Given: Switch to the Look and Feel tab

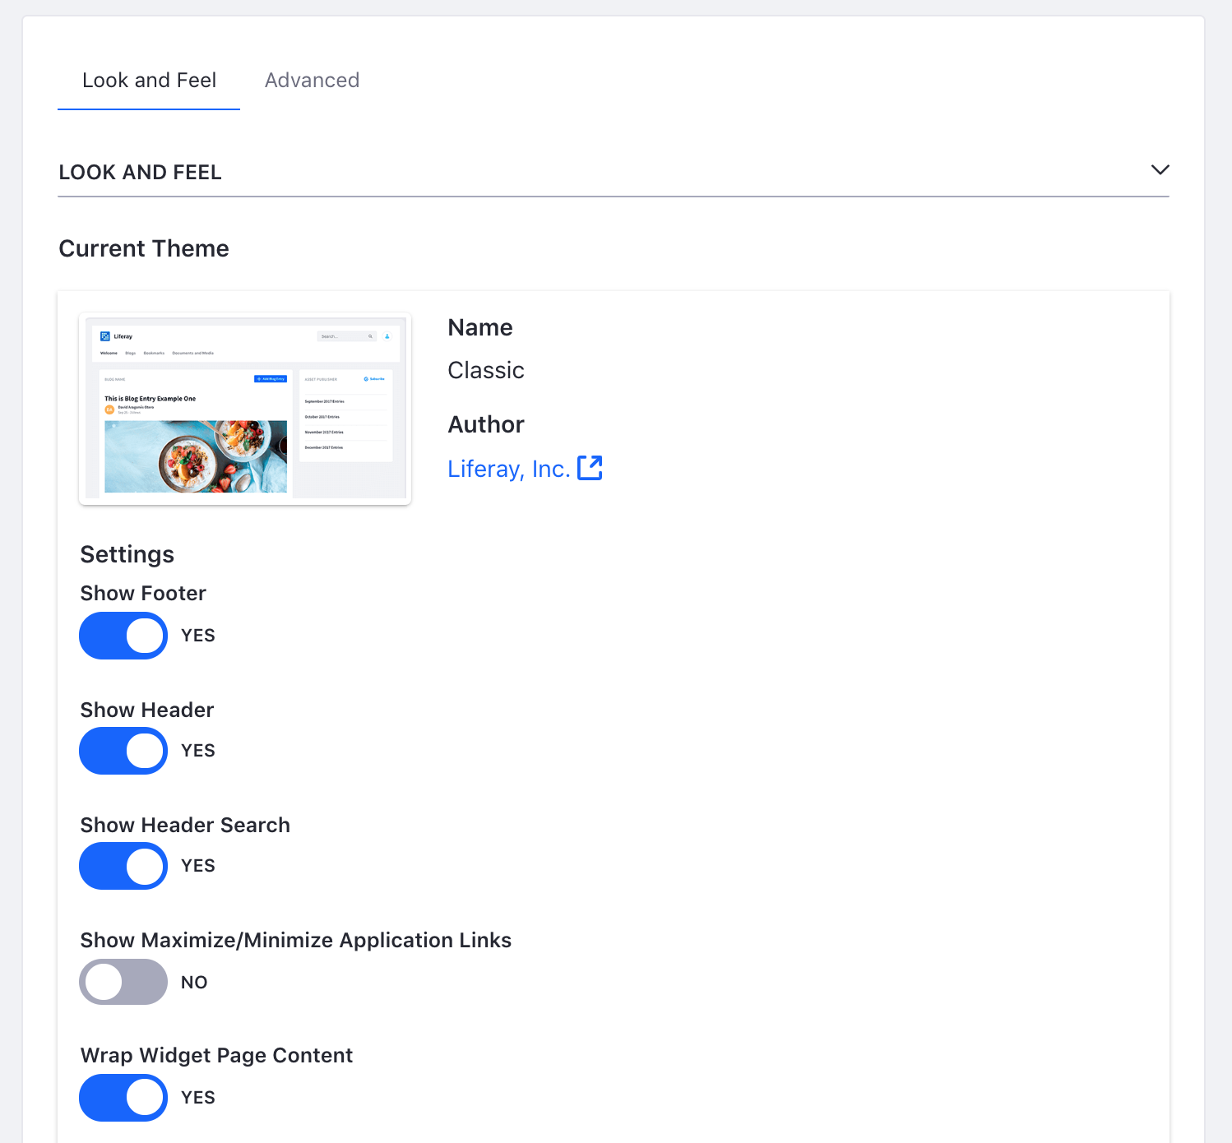Looking at the screenshot, I should click(149, 81).
